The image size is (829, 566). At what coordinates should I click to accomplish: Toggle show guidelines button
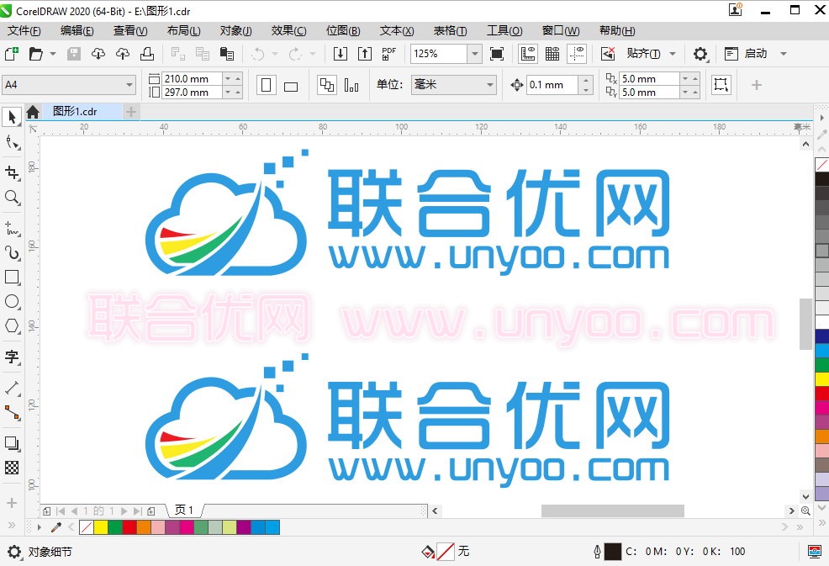577,54
